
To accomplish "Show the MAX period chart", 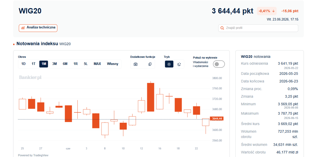I will point(97,64).
